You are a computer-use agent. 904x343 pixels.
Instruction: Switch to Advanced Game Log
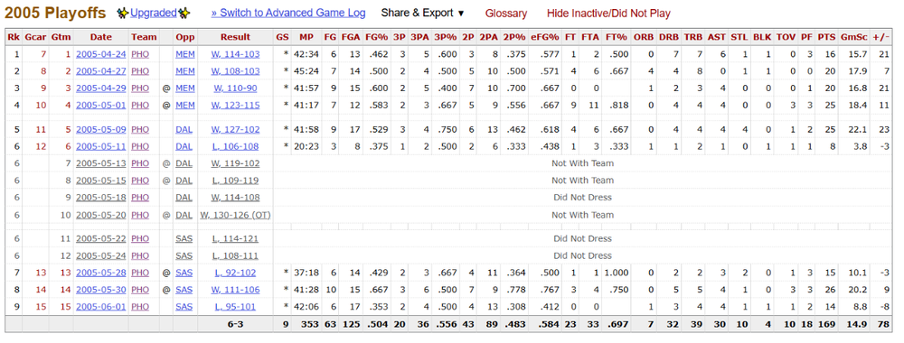tap(288, 13)
